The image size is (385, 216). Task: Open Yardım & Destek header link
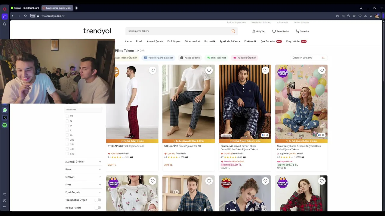point(301,22)
